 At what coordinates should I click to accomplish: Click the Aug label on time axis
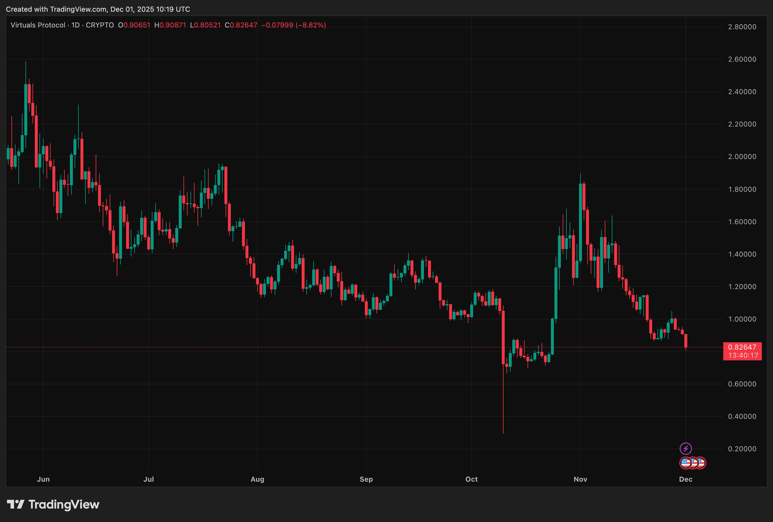click(x=258, y=479)
